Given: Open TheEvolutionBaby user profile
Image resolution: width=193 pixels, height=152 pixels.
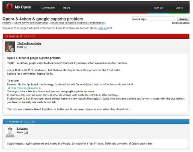Looking at the screenshot, I should (x=29, y=43).
